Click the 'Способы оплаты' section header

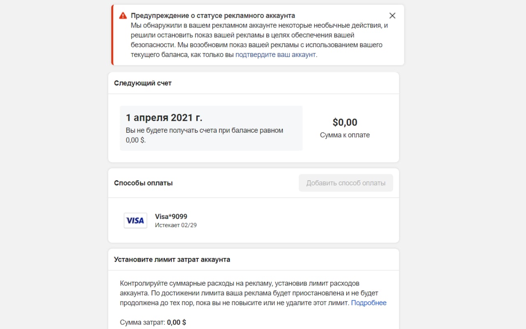point(143,183)
